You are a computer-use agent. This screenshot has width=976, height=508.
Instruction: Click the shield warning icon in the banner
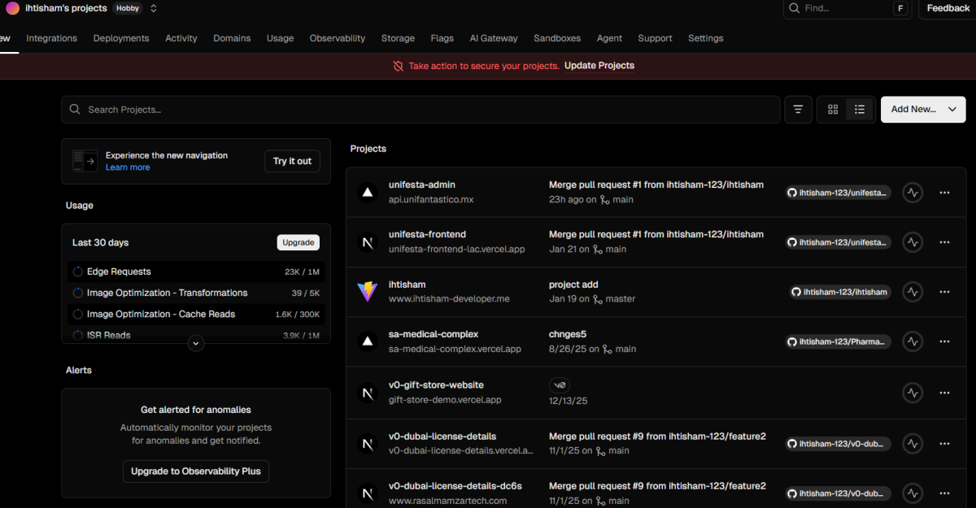pyautogui.click(x=398, y=66)
